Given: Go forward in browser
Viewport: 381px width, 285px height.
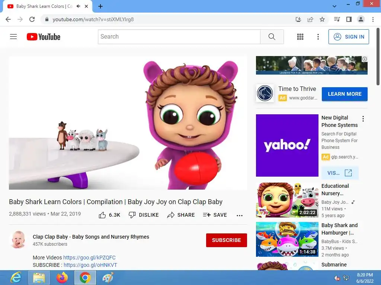Looking at the screenshot, I should pyautogui.click(x=20, y=19).
